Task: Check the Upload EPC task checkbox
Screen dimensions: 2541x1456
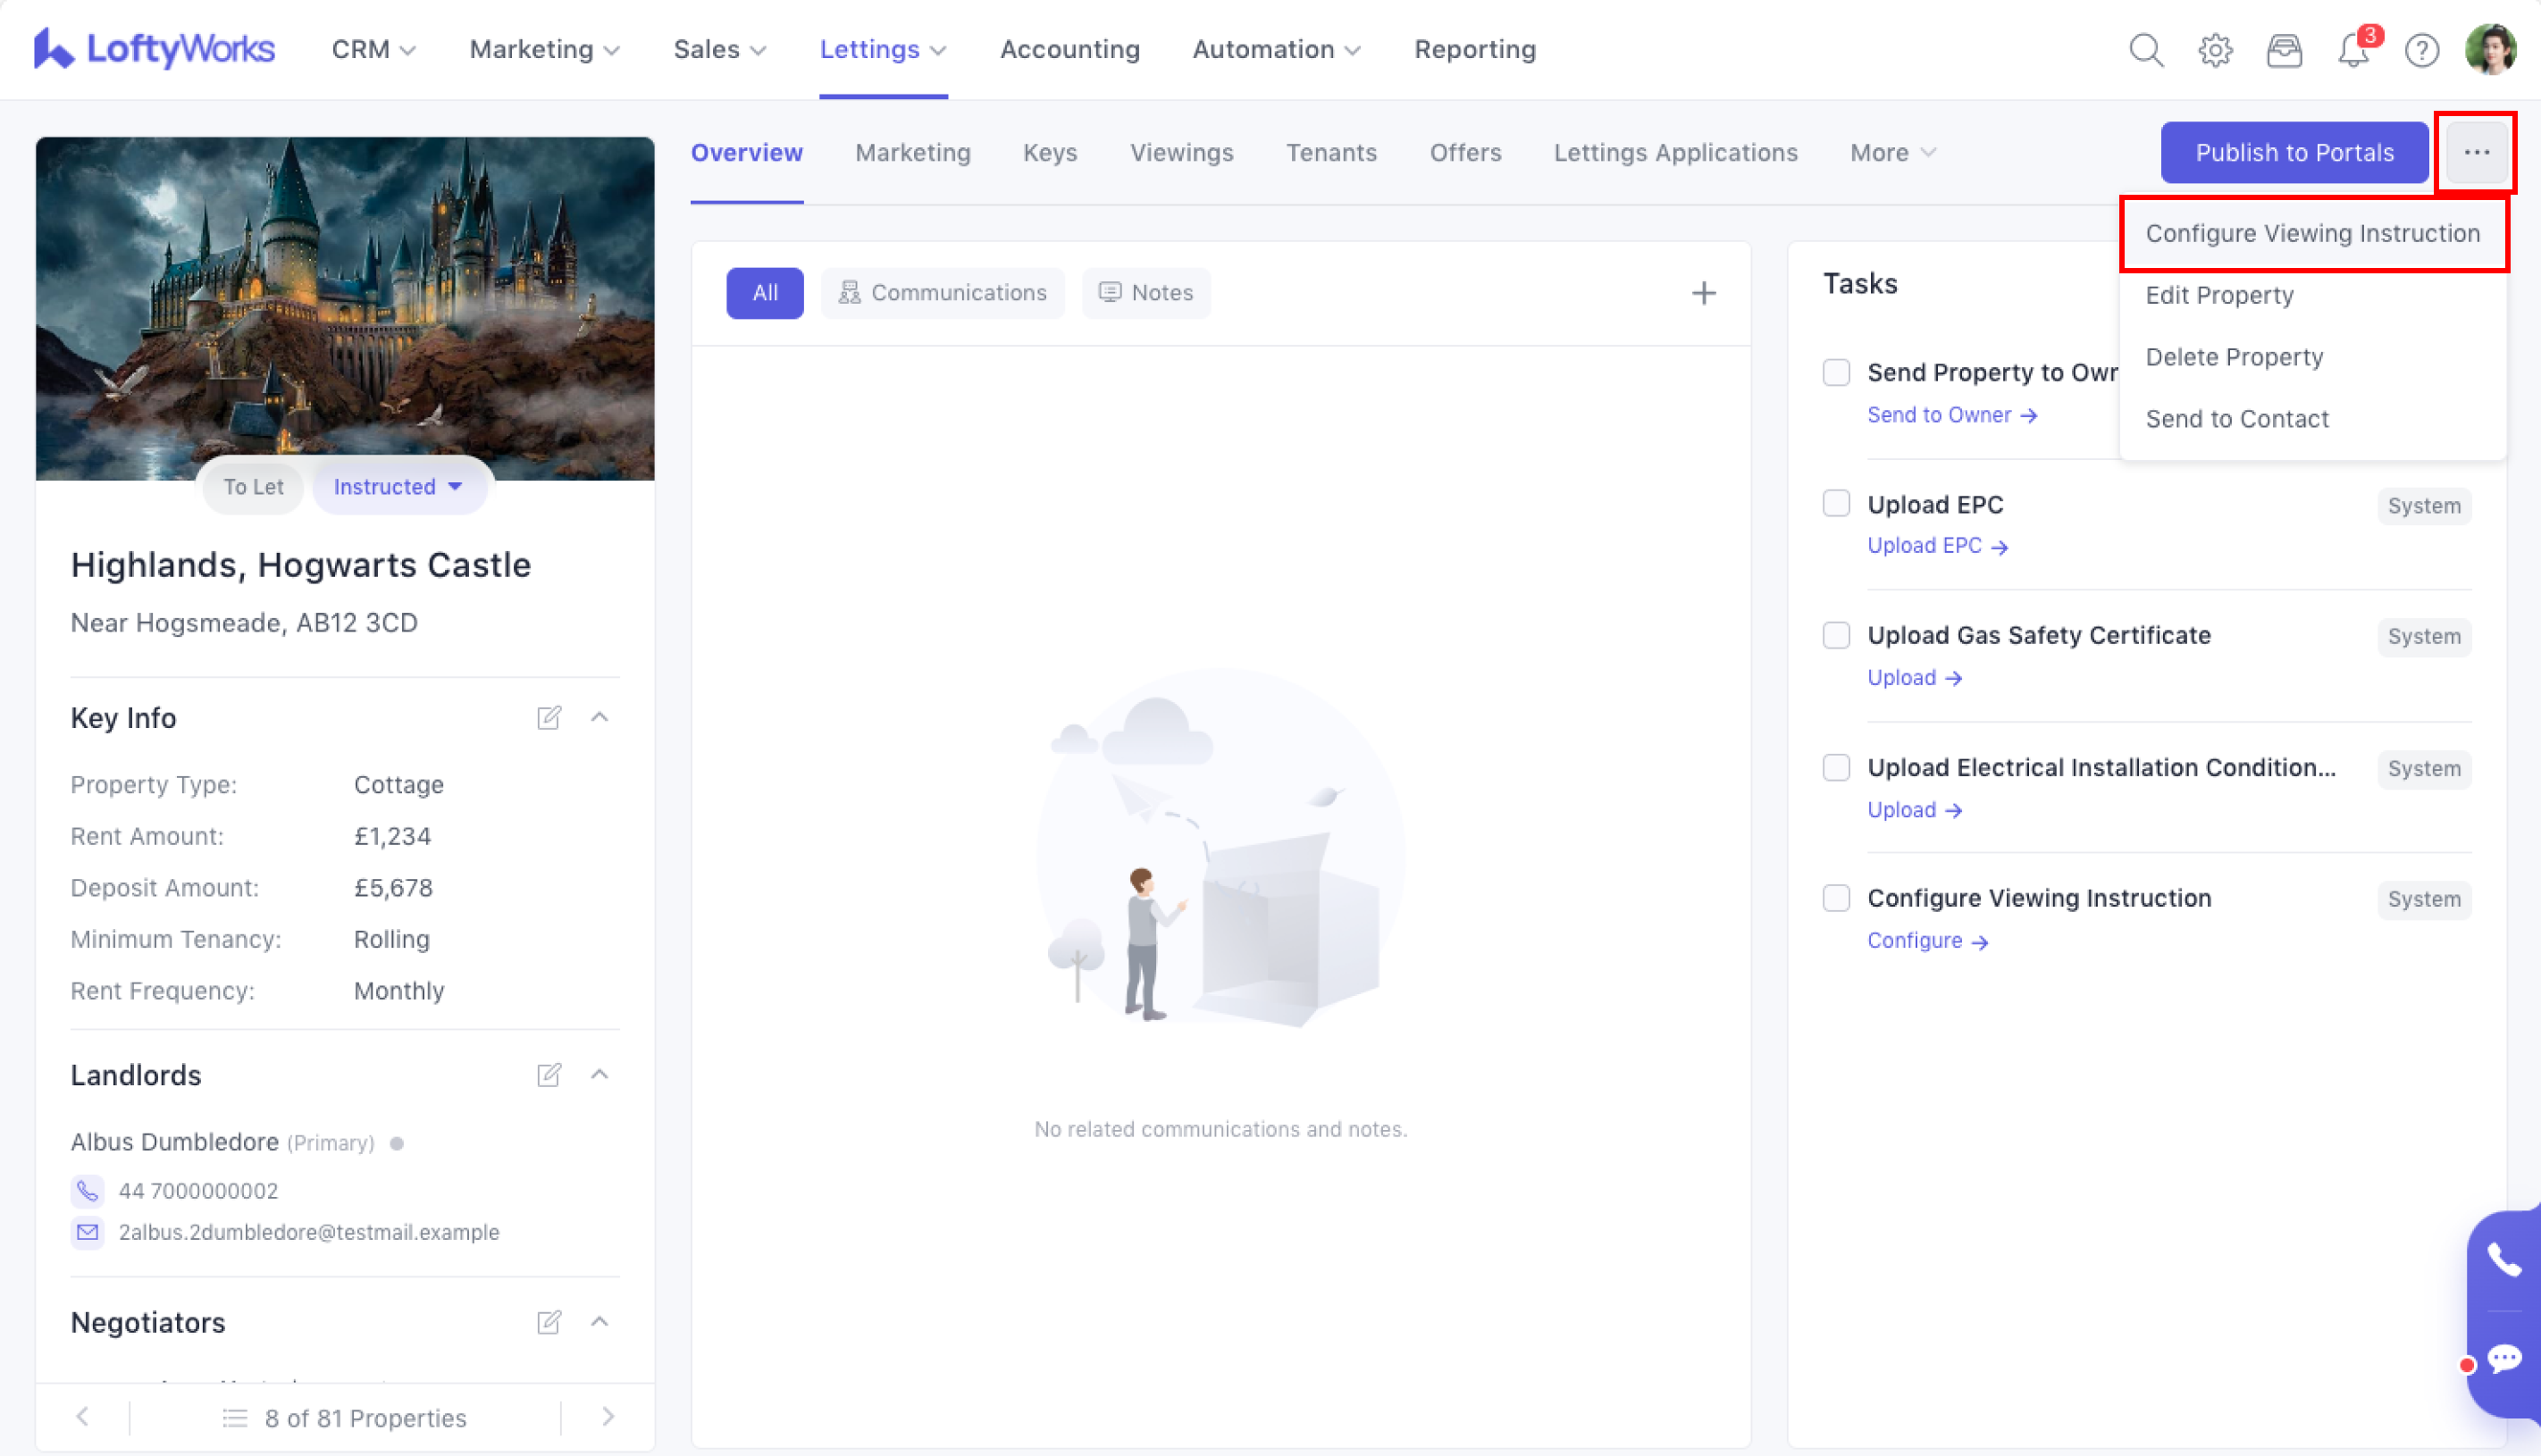Action: (1836, 503)
